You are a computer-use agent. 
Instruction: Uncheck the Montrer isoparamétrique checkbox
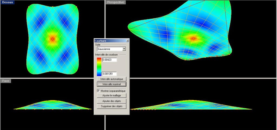(98, 91)
